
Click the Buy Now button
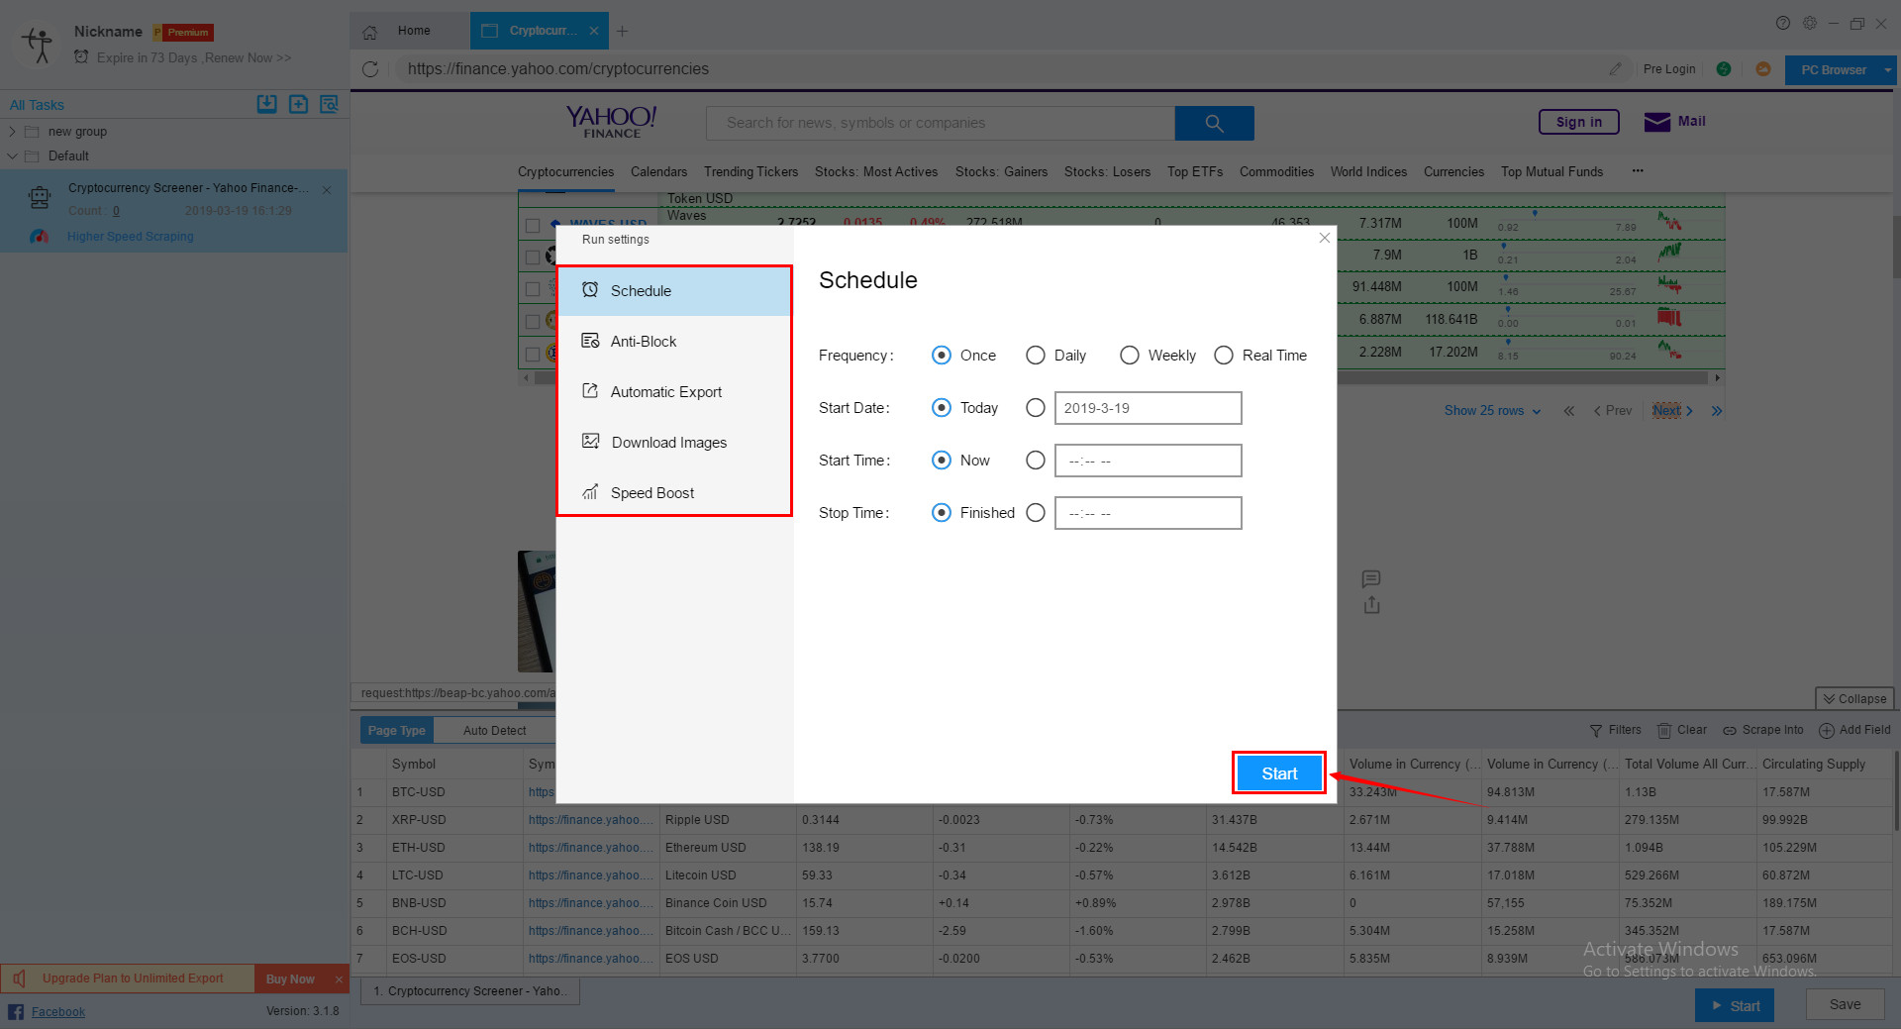(x=290, y=979)
